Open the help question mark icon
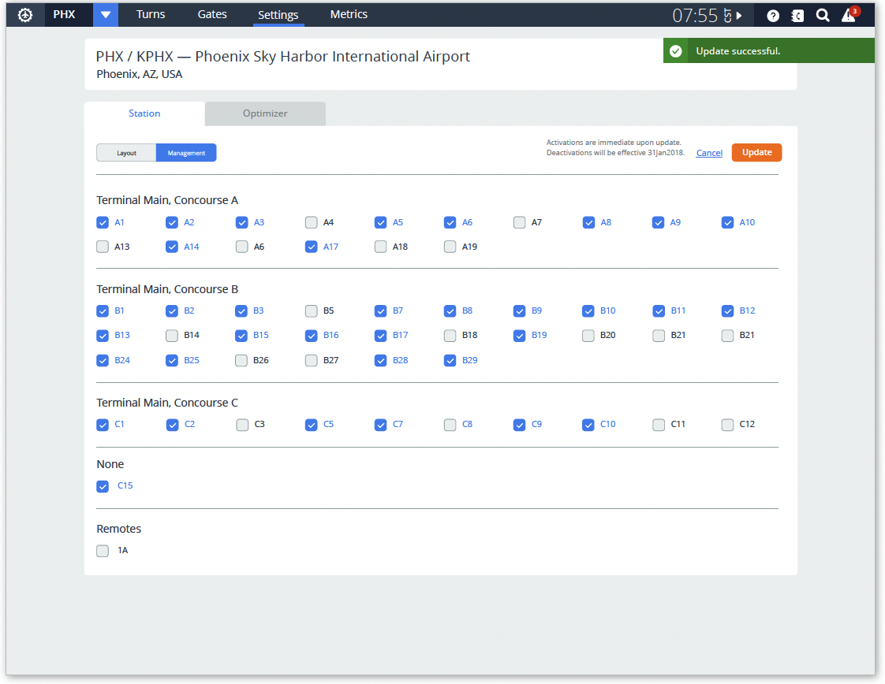 (773, 15)
